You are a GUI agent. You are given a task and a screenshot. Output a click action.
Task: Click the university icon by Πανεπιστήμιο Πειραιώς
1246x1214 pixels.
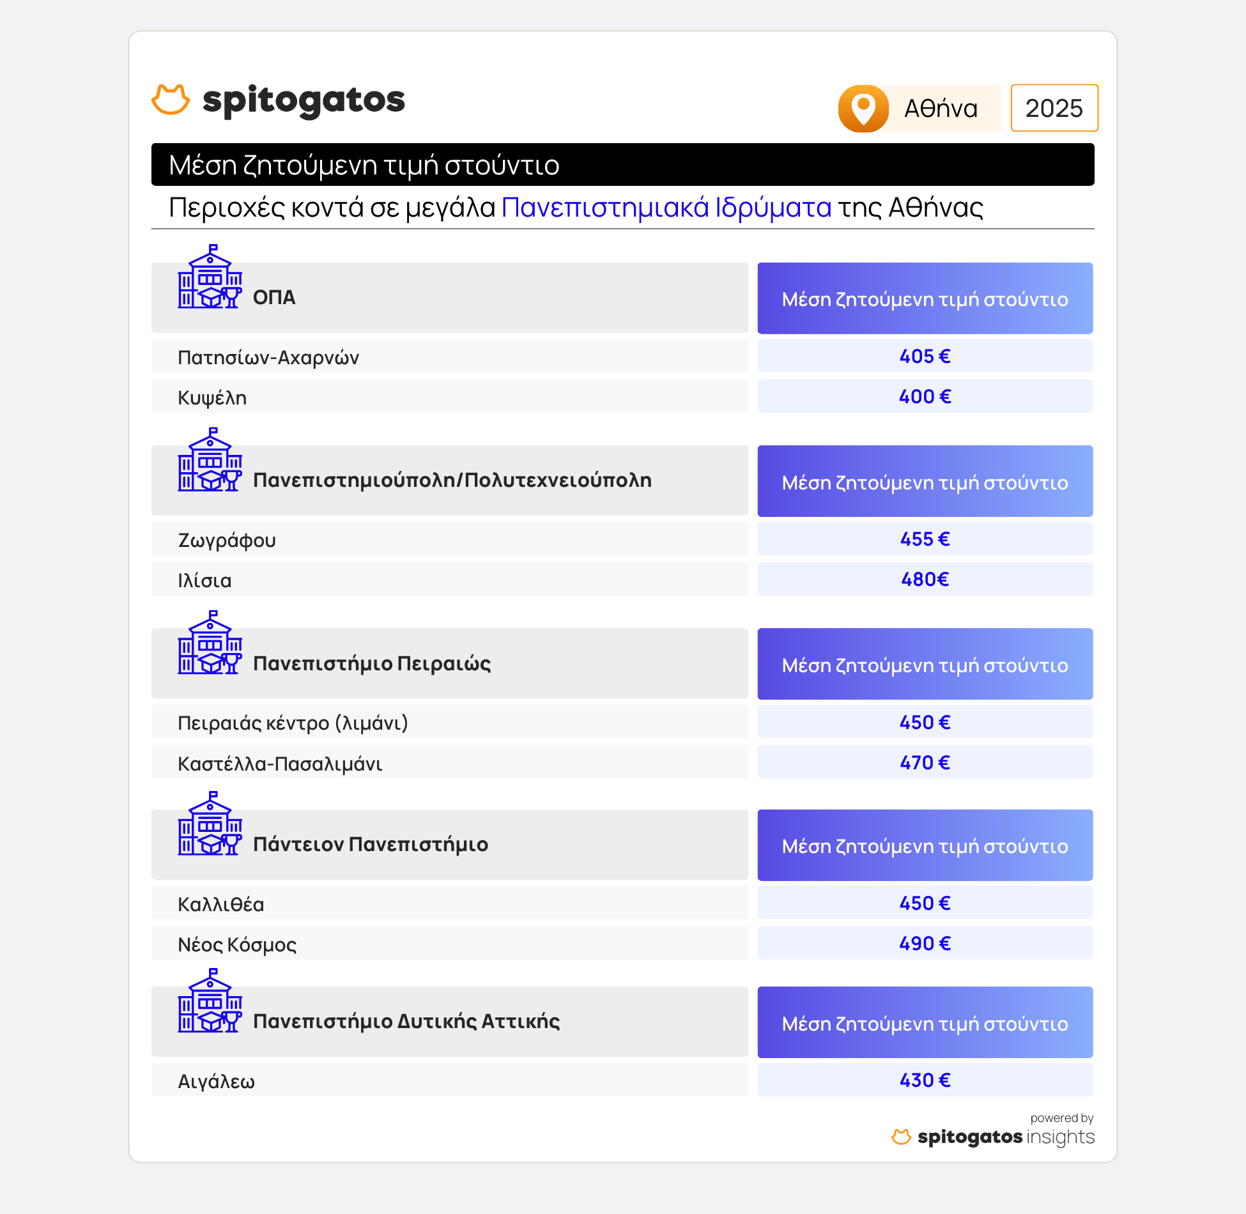(210, 643)
